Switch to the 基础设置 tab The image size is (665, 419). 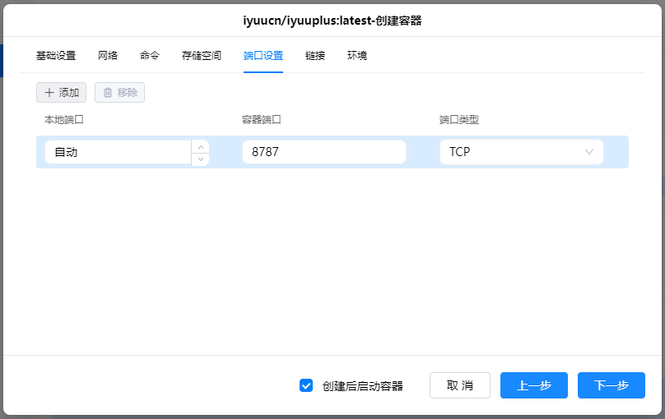click(56, 56)
